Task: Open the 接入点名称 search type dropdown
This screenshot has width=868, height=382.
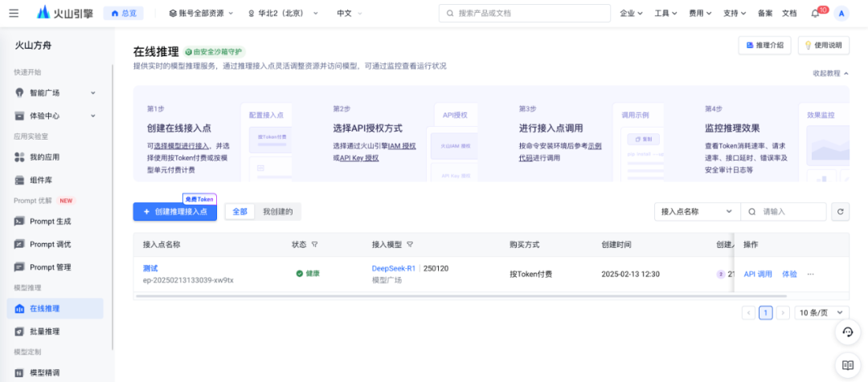Action: click(x=696, y=212)
